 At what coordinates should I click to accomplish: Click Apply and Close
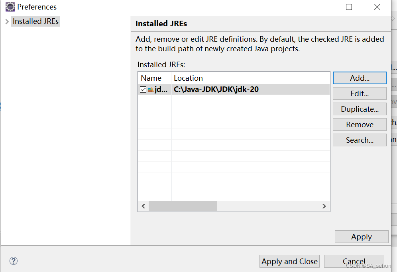pos(290,261)
